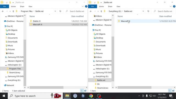
Task: Sort by Date modified in right window
Action: click(166, 16)
